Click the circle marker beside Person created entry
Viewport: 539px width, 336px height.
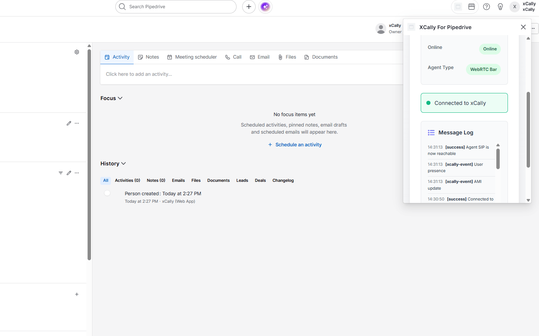tap(107, 193)
